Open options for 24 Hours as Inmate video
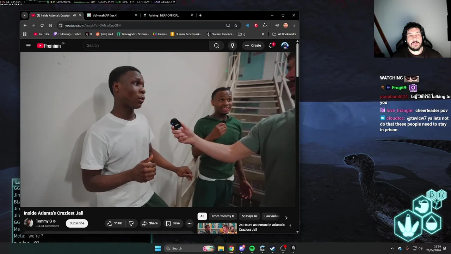 coord(290,225)
